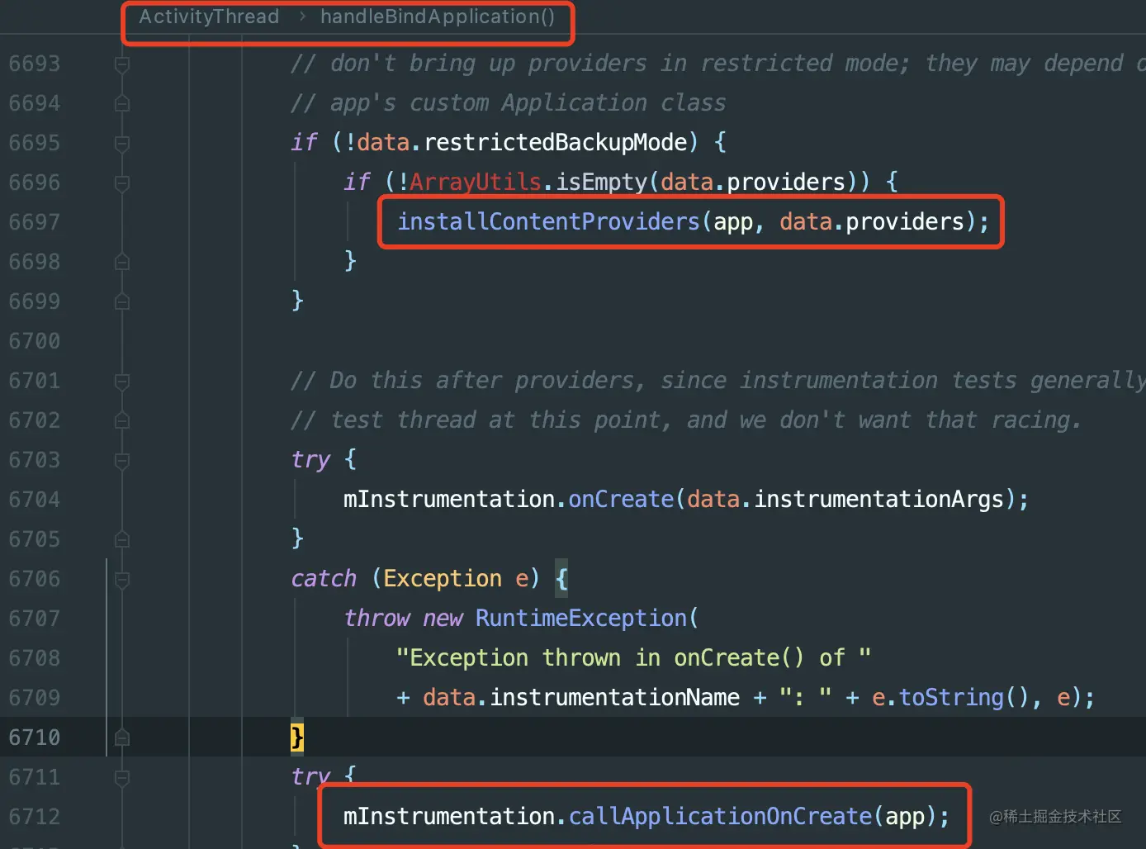
Task: Click the fold end marker on line 6710
Action: tap(122, 738)
